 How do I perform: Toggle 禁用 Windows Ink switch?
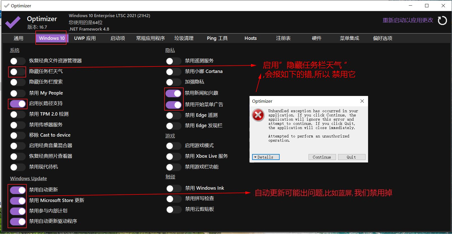tap(174, 189)
